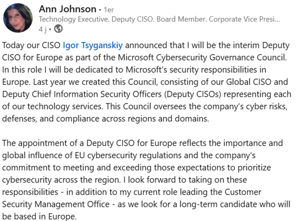The height and width of the screenshot is (221, 303).
Task: Click the Ann Johnson author name
Action: (67, 9)
